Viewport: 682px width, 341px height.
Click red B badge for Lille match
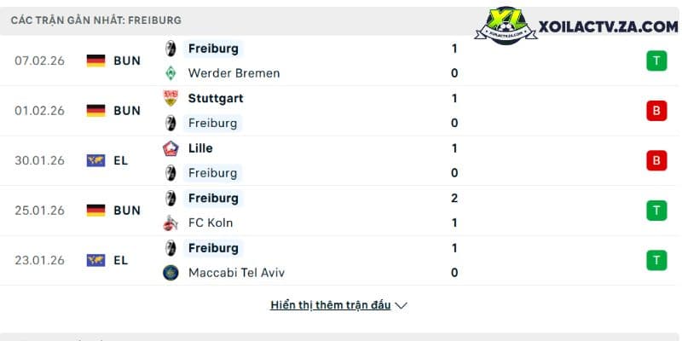coord(656,161)
